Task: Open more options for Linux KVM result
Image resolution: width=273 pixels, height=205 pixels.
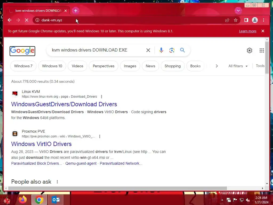Action: point(102,97)
